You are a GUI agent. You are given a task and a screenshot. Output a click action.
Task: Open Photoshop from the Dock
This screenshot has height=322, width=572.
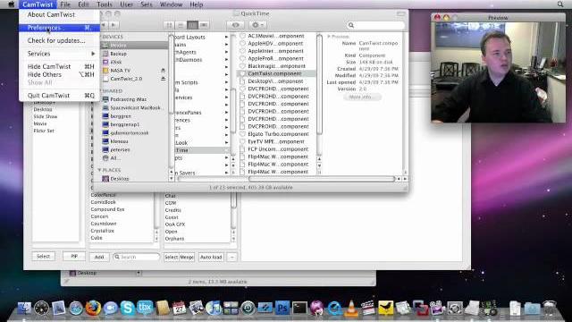click(282, 308)
